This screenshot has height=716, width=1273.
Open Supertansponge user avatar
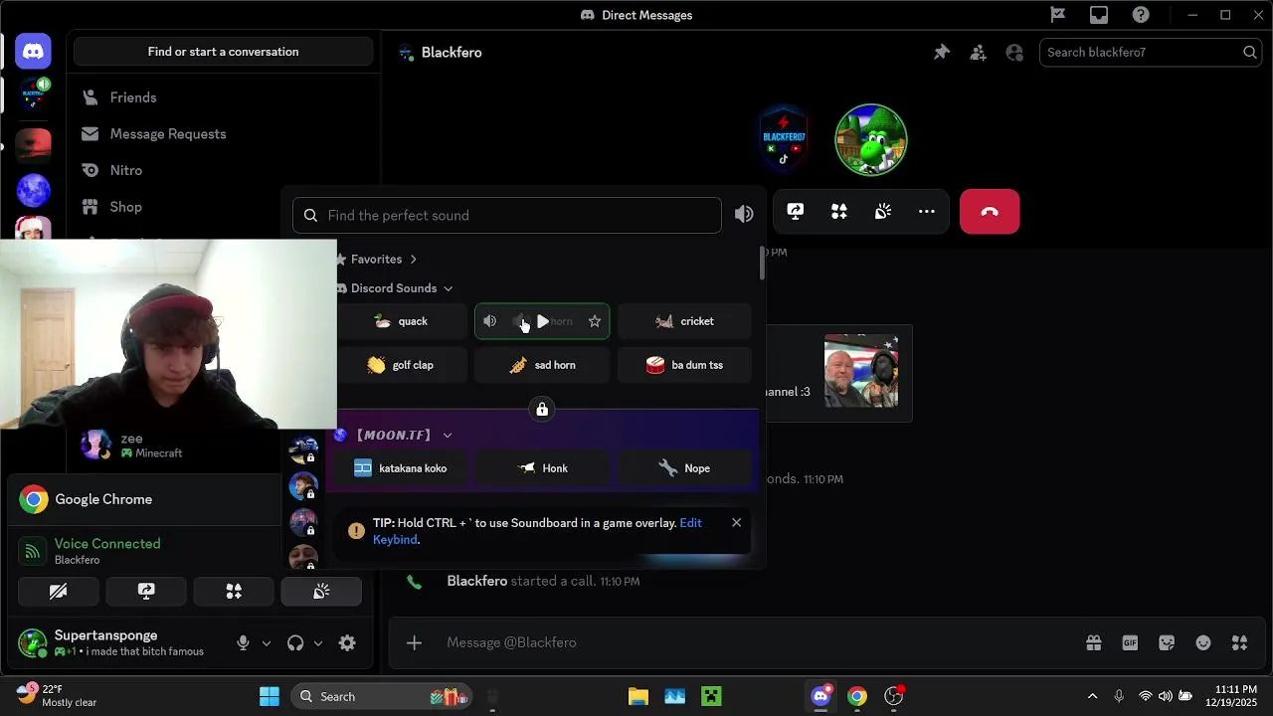click(33, 643)
